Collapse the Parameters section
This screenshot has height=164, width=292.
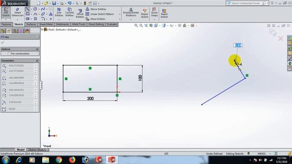click(37, 61)
